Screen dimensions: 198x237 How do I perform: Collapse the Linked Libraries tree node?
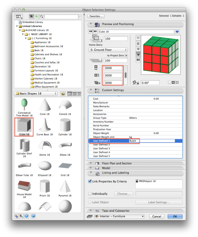point(17,26)
